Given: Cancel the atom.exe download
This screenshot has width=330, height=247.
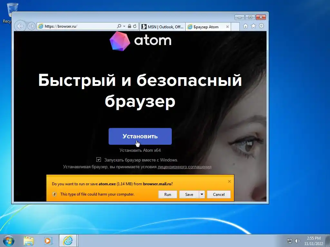Looking at the screenshot, I should (x=219, y=195).
